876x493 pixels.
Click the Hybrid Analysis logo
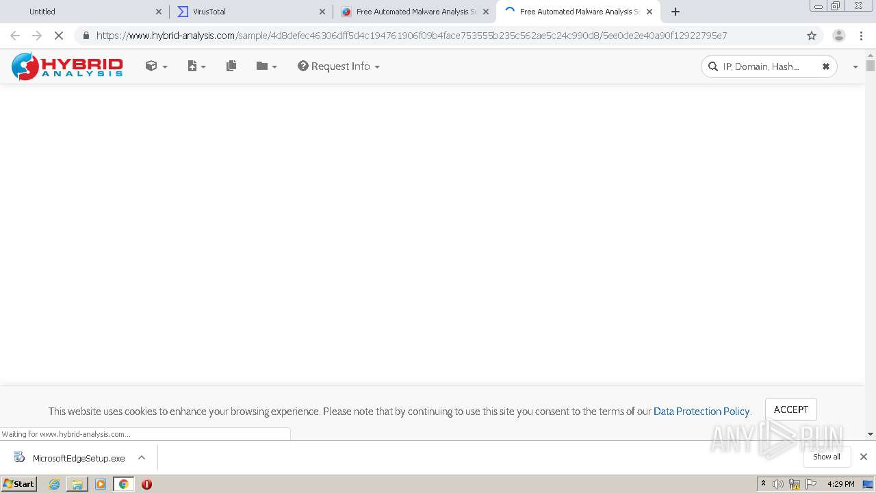coord(67,66)
